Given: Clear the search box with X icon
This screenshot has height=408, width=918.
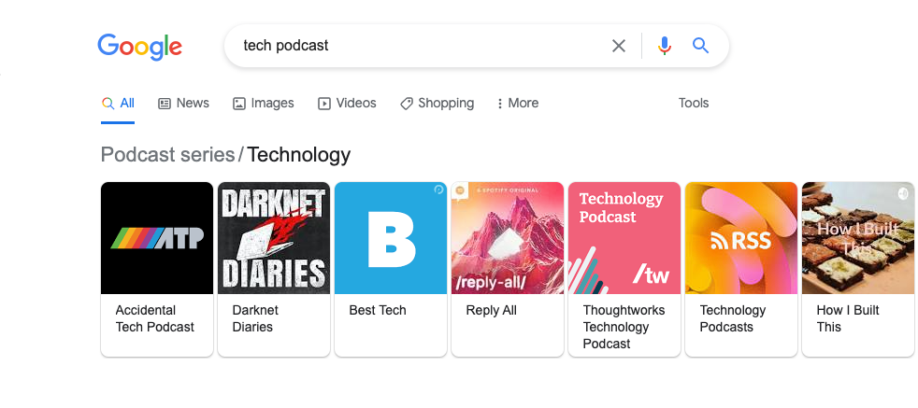Looking at the screenshot, I should 618,46.
